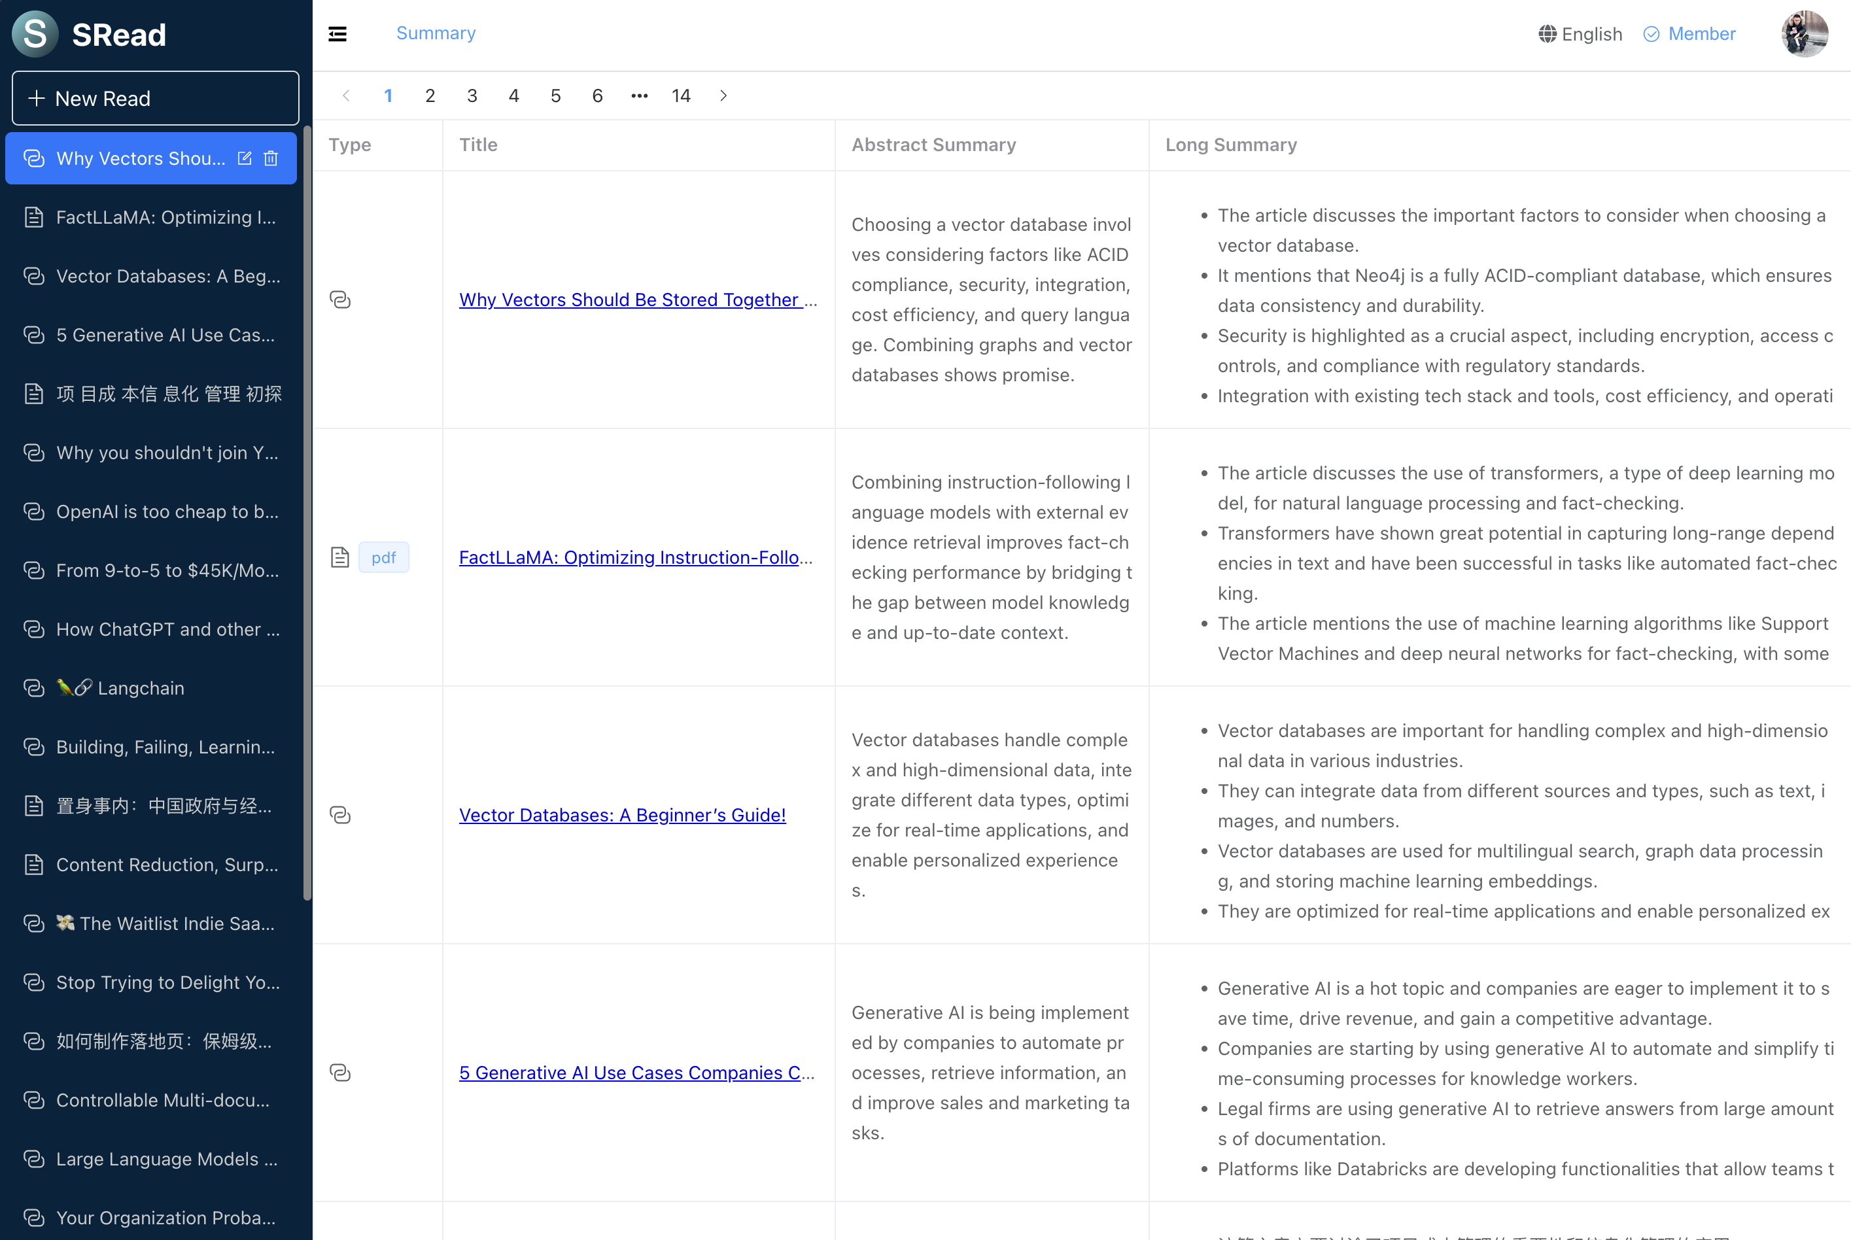
Task: Click the Member verified badge icon
Action: [x=1651, y=34]
